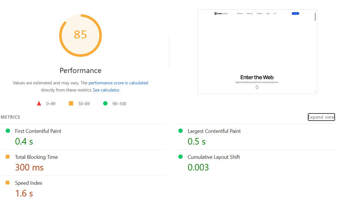This screenshot has width=339, height=199.
Task: Click the scroll-down mouse icon under the tagline
Action: (257, 88)
